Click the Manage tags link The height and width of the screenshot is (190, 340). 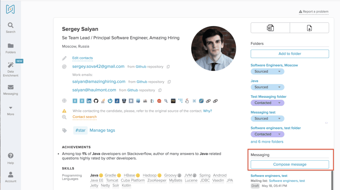102,130
